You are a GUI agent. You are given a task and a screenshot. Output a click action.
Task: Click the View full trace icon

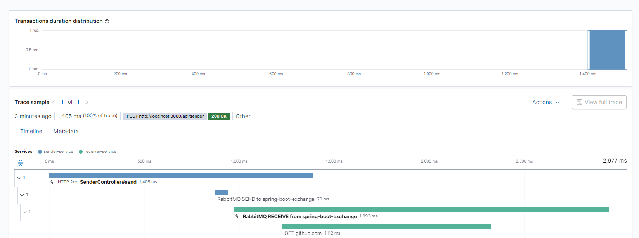(x=579, y=102)
